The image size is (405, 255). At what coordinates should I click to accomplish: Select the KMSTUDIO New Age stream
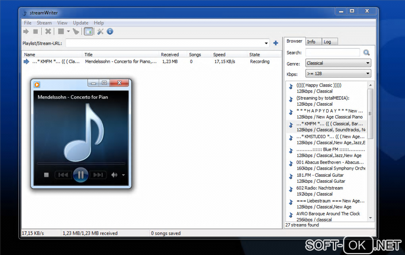pyautogui.click(x=326, y=139)
